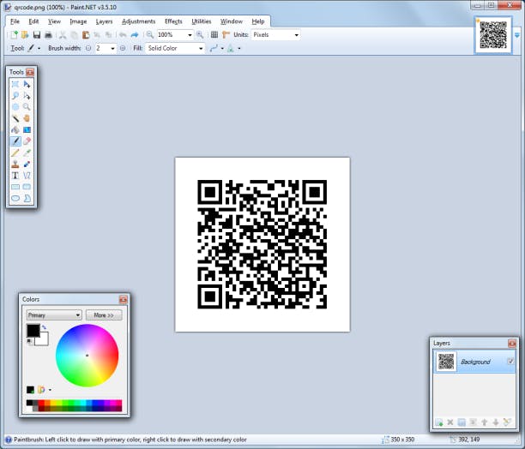Select the Paint Bucket tool

pos(15,129)
